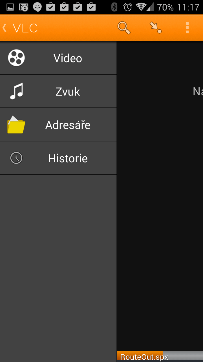Tap the Bluetooth status bar icon
Image resolution: width=203 pixels, height=362 pixels.
(x=114, y=7)
